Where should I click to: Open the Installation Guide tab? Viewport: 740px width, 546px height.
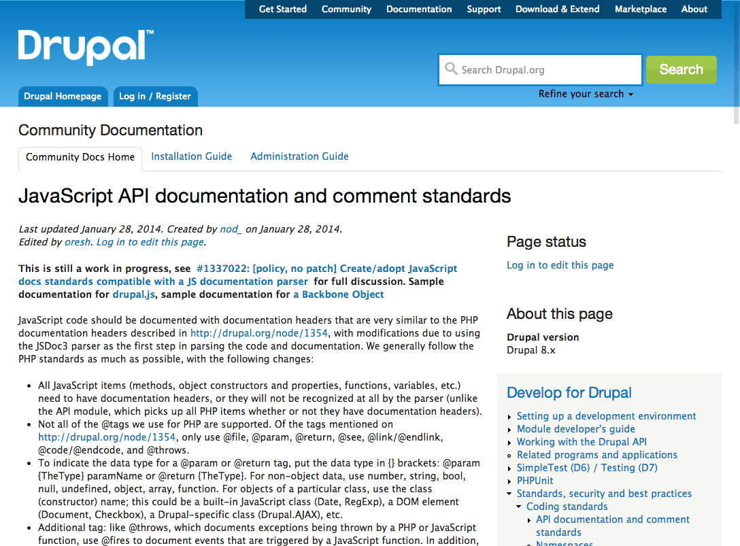coord(191,156)
